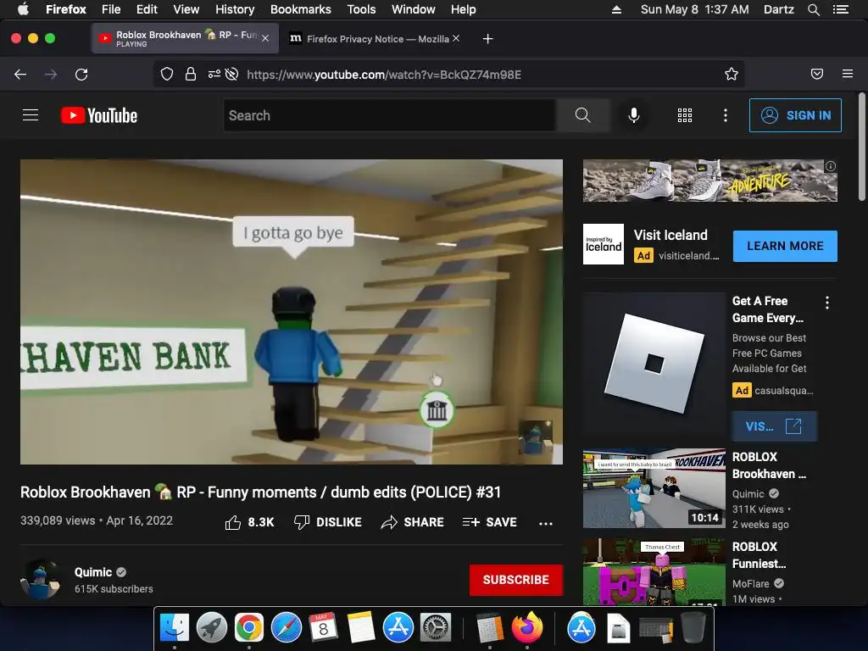The width and height of the screenshot is (868, 651).
Task: Open the Bookmarks menu
Action: pyautogui.click(x=301, y=9)
